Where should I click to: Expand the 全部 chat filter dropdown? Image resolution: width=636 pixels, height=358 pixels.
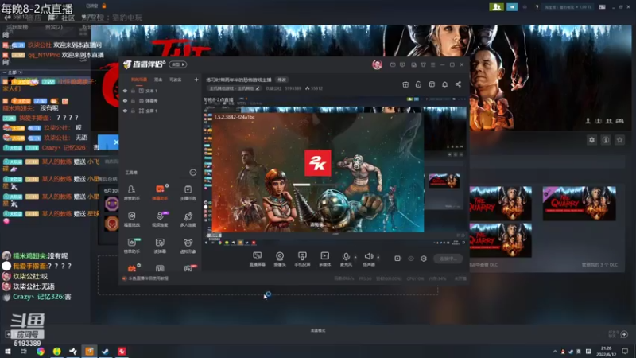12,72
